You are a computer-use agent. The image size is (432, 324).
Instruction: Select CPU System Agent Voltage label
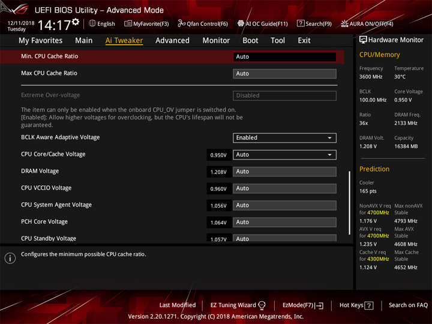click(56, 205)
